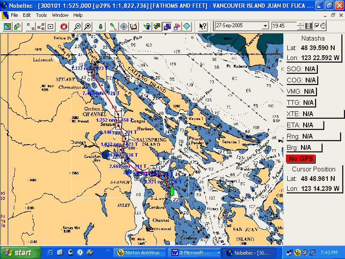The image size is (345, 259).
Task: Click the blue range circles icon
Action: click(x=124, y=26)
